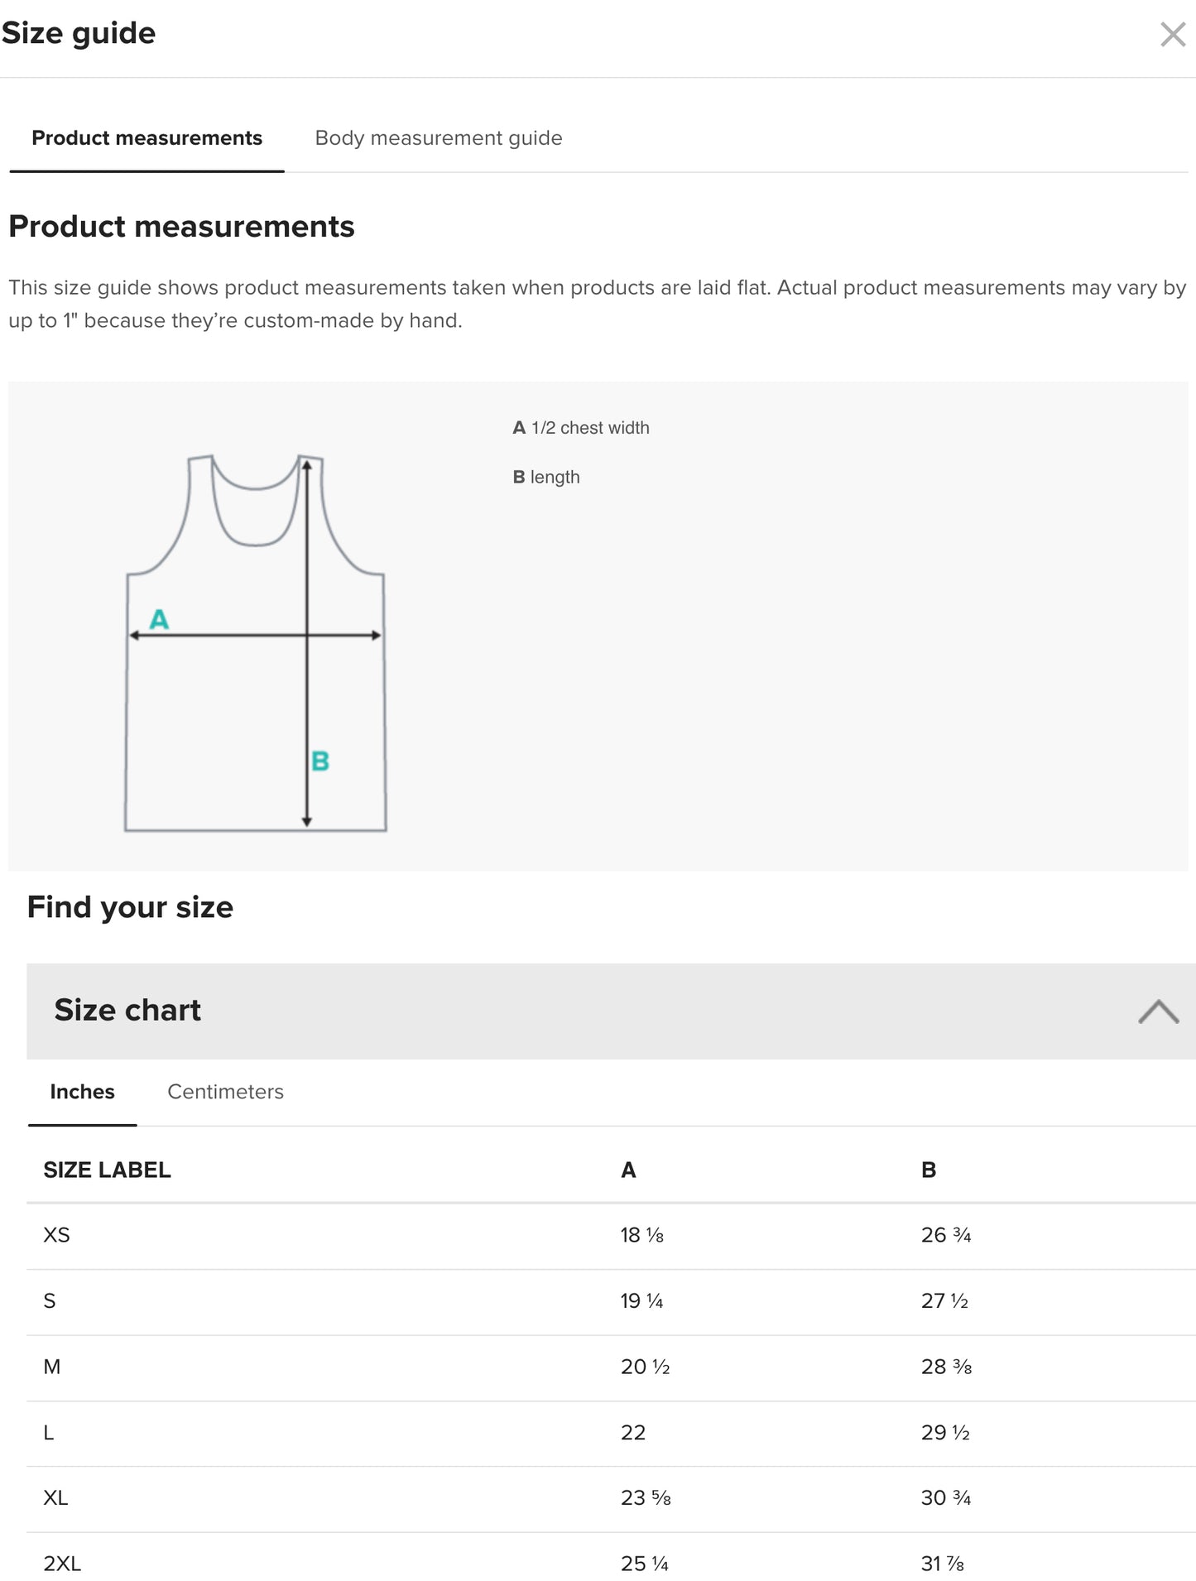Switch to the Body measurement guide tab
This screenshot has height=1581, width=1196.
(x=439, y=138)
